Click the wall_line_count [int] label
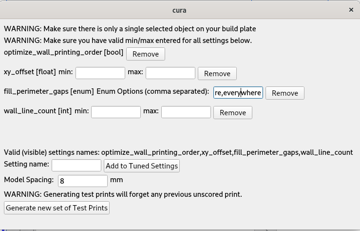The image size is (360, 231). pyautogui.click(x=38, y=111)
